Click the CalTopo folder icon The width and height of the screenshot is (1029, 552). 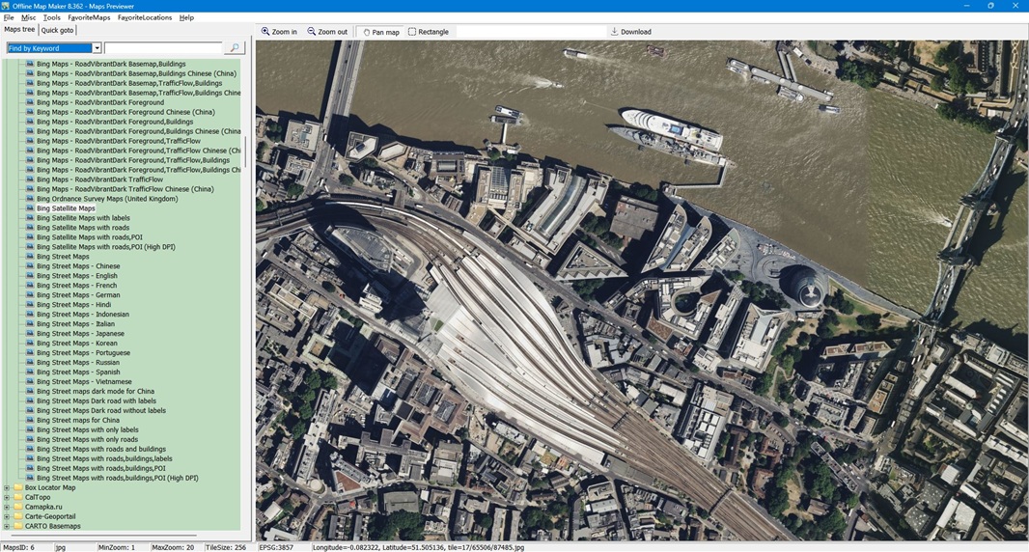coord(17,498)
